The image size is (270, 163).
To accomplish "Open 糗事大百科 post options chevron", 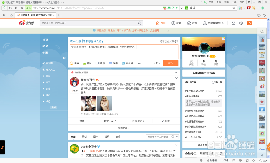I will click(177, 78).
